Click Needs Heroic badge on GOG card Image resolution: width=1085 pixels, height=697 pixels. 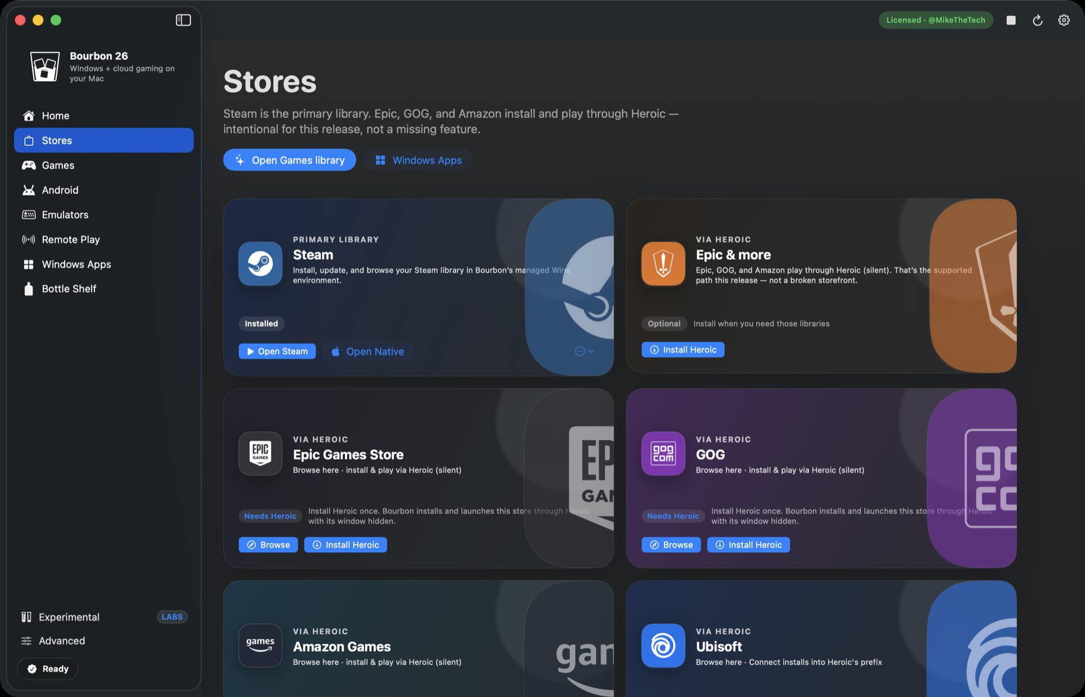673,516
